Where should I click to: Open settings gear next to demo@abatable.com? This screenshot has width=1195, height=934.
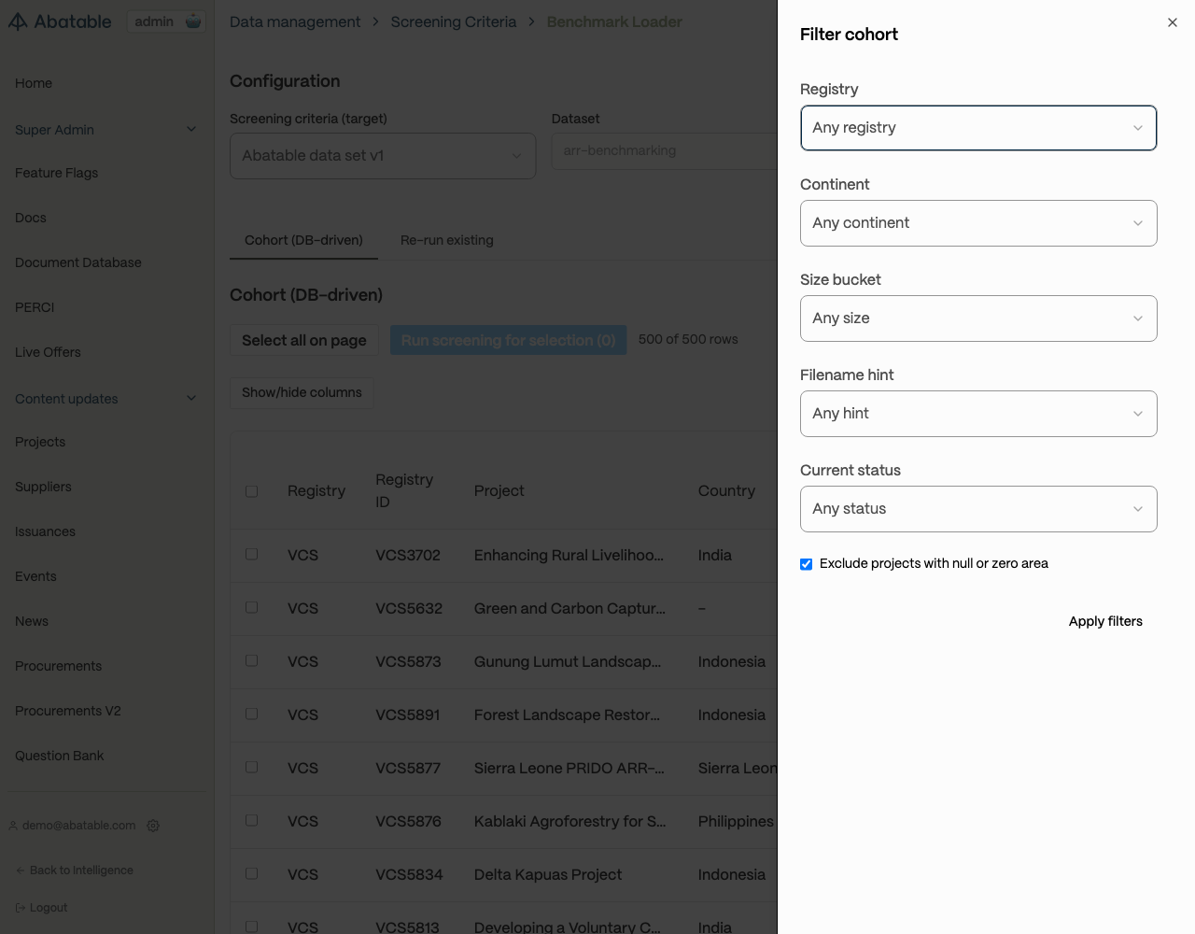pos(153,826)
